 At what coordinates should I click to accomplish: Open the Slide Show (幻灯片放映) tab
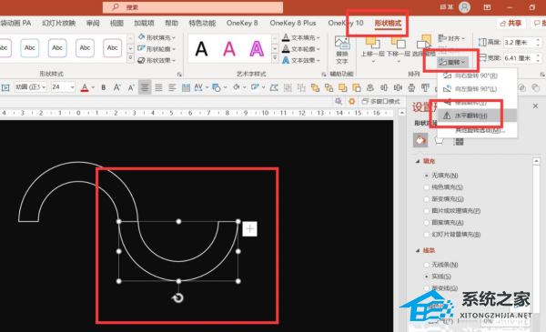point(58,24)
